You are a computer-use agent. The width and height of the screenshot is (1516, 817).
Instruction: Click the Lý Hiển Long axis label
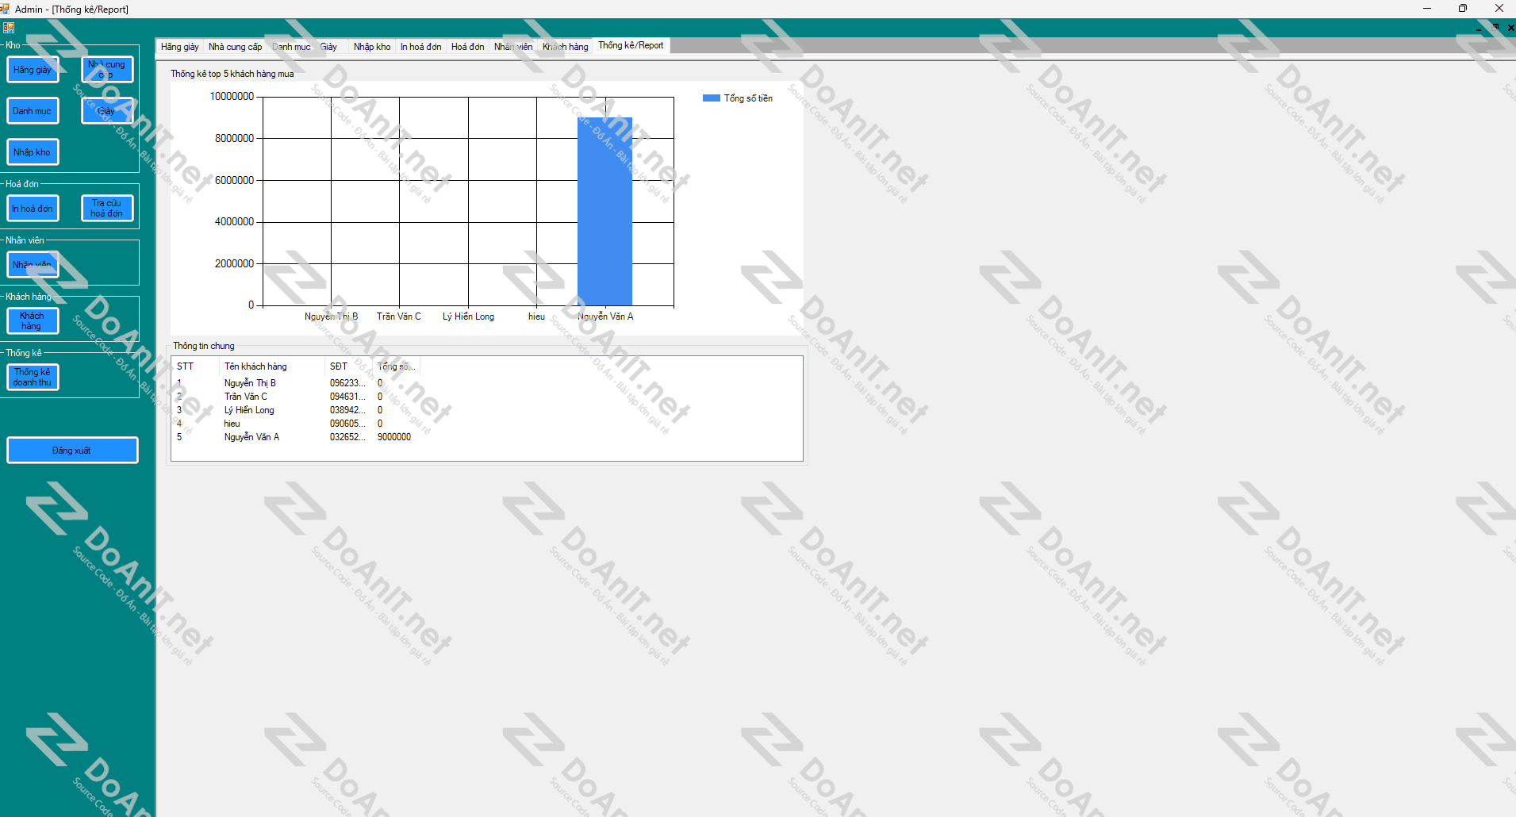pyautogui.click(x=468, y=316)
